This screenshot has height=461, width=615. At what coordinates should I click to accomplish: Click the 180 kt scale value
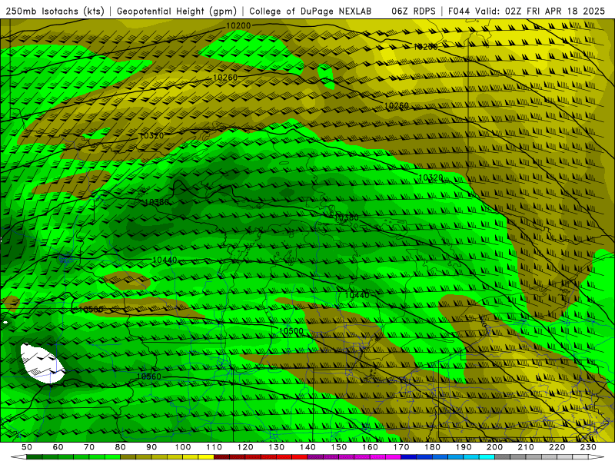432,447
